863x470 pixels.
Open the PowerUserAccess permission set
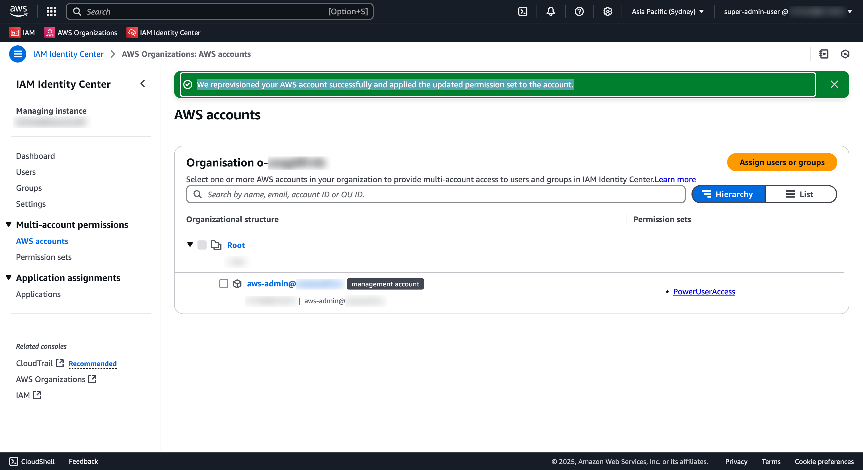point(704,291)
